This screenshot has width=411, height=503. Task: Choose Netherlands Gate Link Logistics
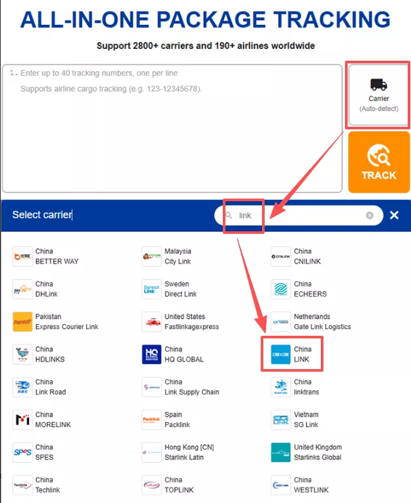(x=311, y=322)
